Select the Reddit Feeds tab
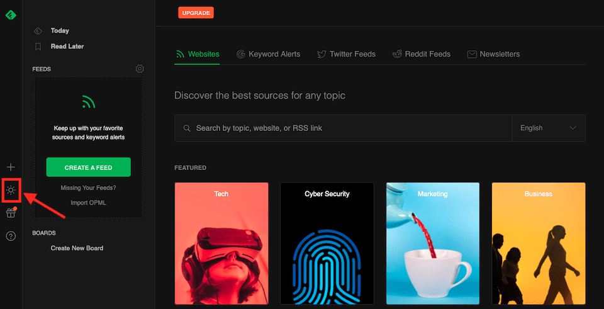The height and width of the screenshot is (309, 604). (x=422, y=54)
